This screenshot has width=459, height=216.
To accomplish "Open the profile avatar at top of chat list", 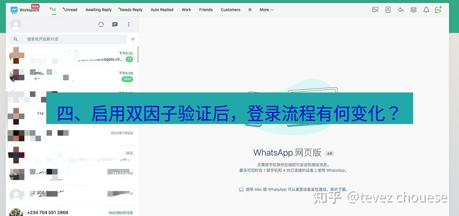I will point(16,25).
